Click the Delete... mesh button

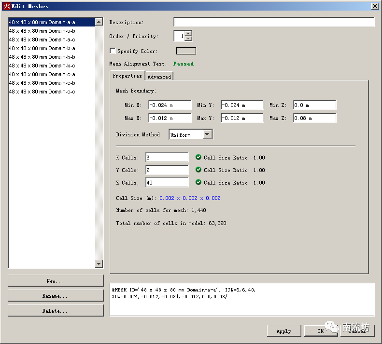coord(56,311)
